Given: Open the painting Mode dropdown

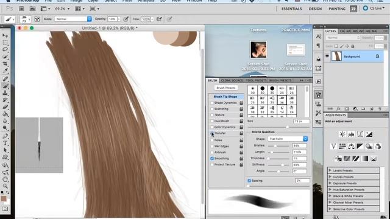Looking at the screenshot, I should coord(73,19).
